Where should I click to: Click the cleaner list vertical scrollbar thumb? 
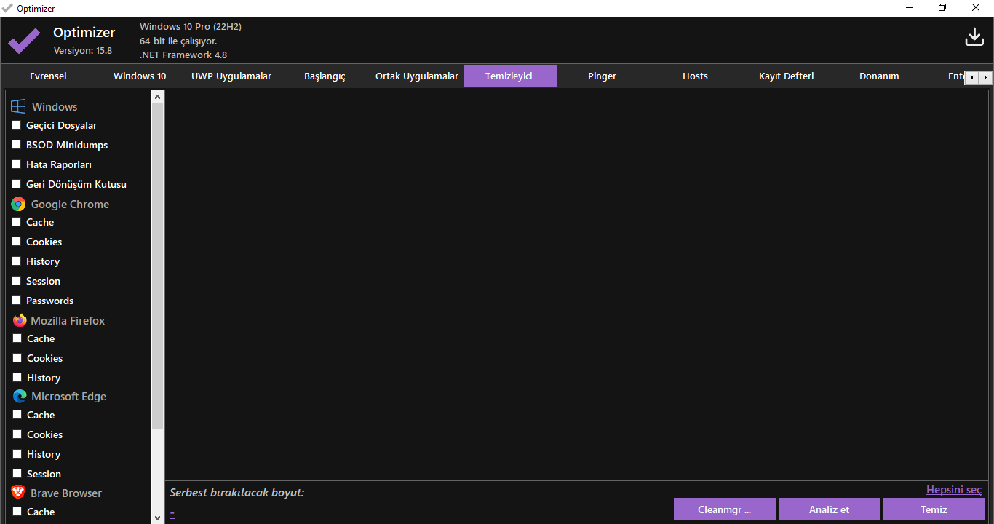tap(158, 265)
